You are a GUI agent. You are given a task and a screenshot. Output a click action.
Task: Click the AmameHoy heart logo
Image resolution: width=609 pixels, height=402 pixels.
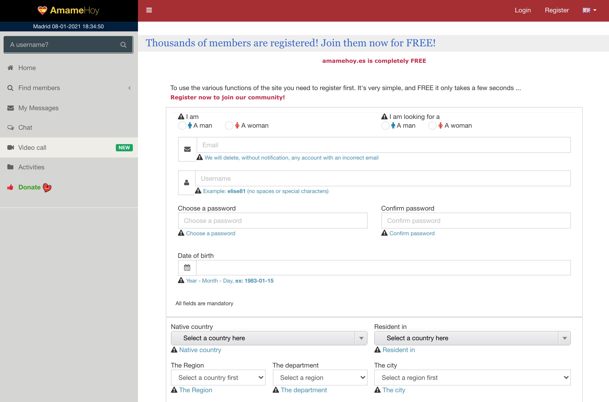(x=42, y=10)
